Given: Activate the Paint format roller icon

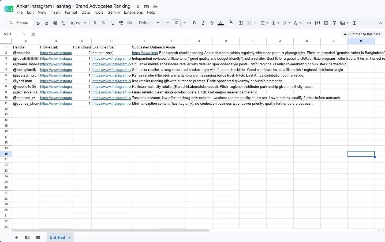Looking at the screenshot, I should (x=64, y=23).
